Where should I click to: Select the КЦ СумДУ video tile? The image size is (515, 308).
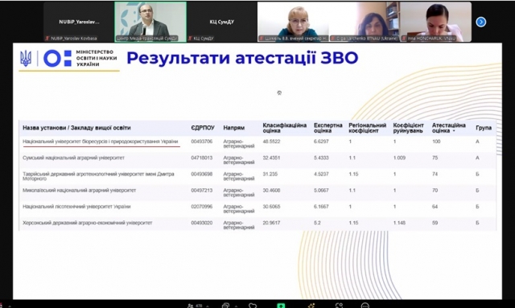point(222,22)
